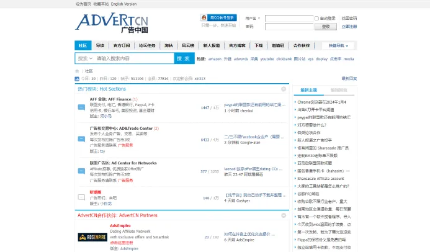
Task: Open the Shareasale Affiliate account sidebar topic
Action: pyautogui.click(x=321, y=179)
